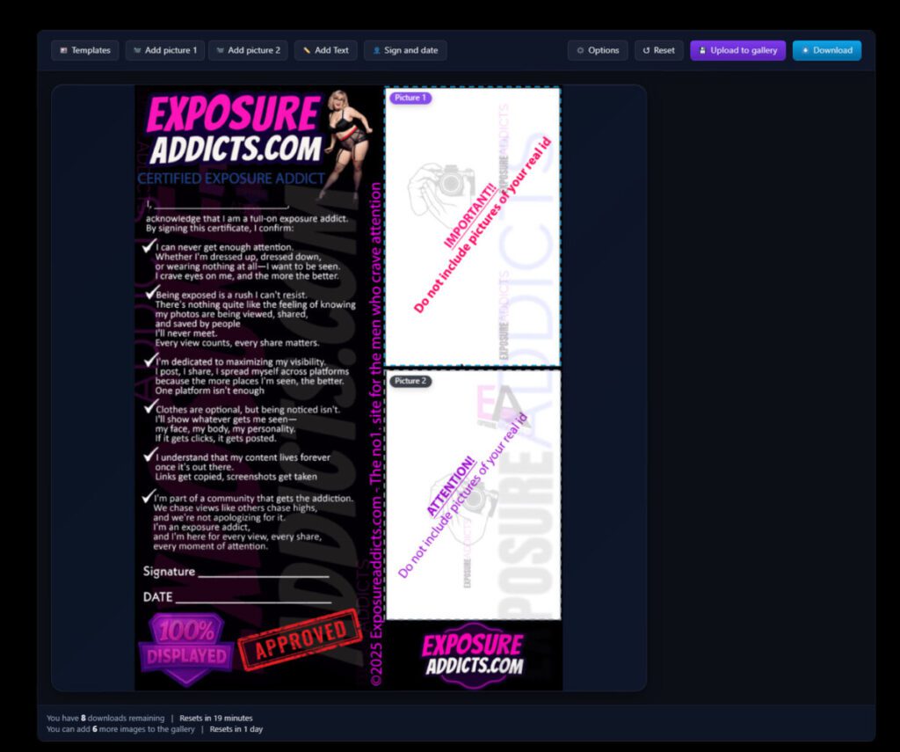Open Options with the gear icon
The width and height of the screenshot is (900, 752).
(x=597, y=50)
